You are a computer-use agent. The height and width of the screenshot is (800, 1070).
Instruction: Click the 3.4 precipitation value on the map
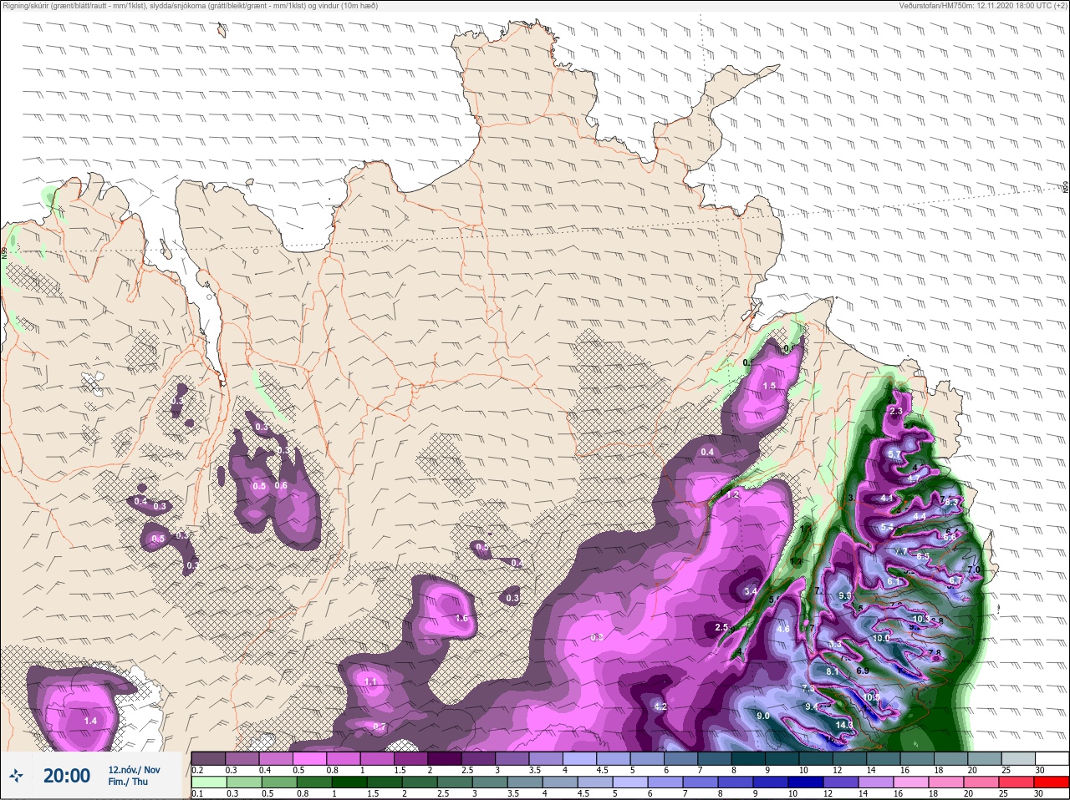[751, 591]
